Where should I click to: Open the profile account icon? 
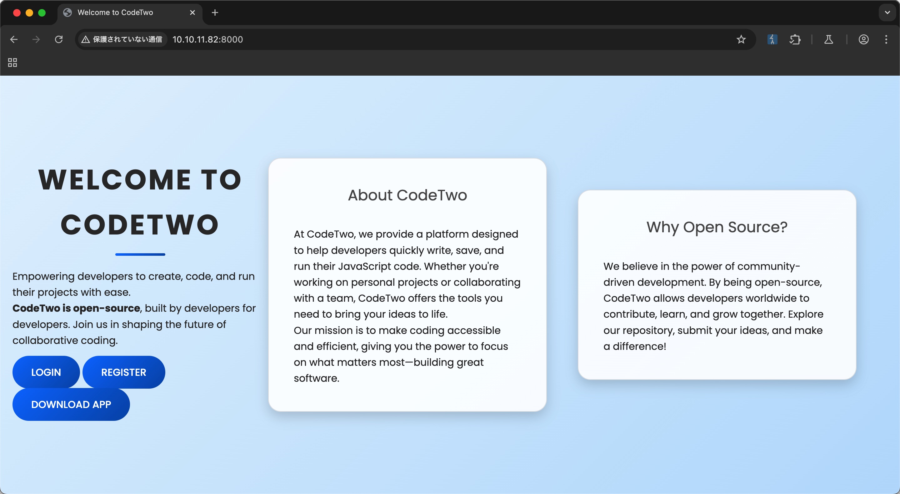pyautogui.click(x=863, y=39)
